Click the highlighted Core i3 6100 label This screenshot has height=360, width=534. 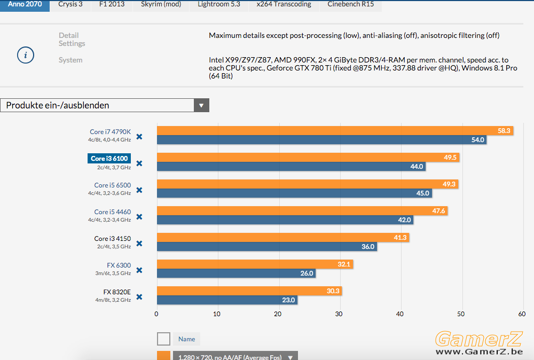click(109, 159)
